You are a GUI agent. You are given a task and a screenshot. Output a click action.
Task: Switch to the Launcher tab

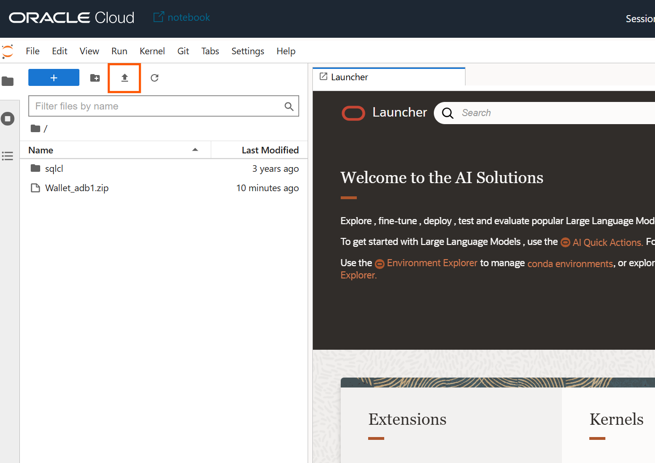(x=389, y=77)
